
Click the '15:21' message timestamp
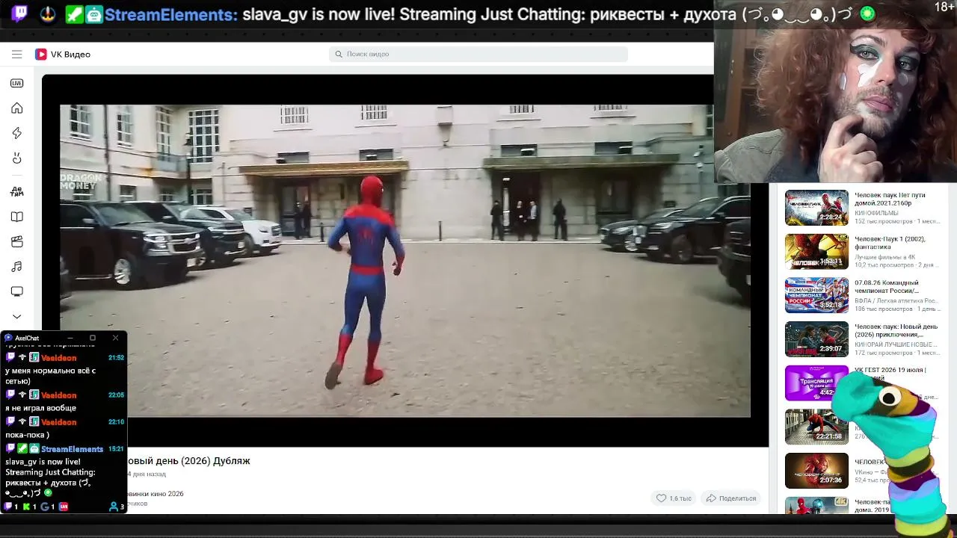tap(116, 449)
